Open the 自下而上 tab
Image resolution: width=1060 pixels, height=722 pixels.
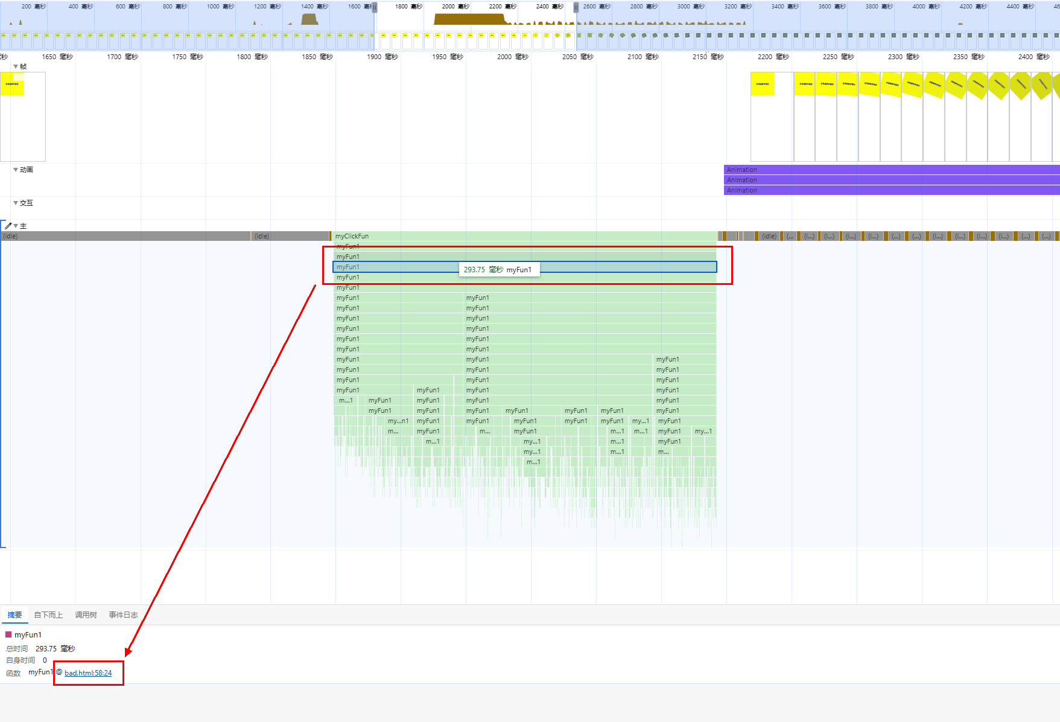tap(48, 615)
